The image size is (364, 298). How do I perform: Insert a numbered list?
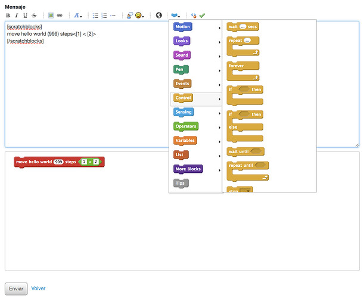click(104, 15)
